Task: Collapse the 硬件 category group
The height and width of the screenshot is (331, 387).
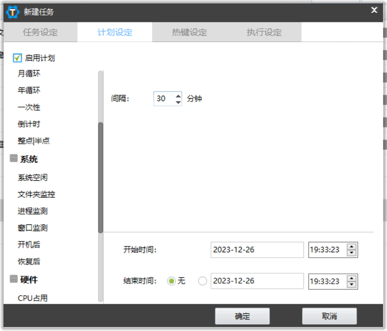Action: tap(13, 279)
